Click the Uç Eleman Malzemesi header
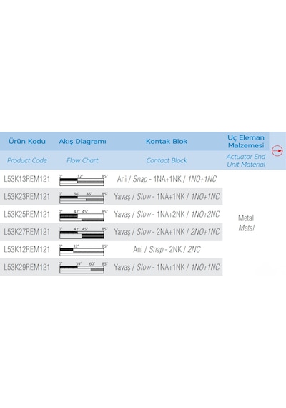 point(246,141)
